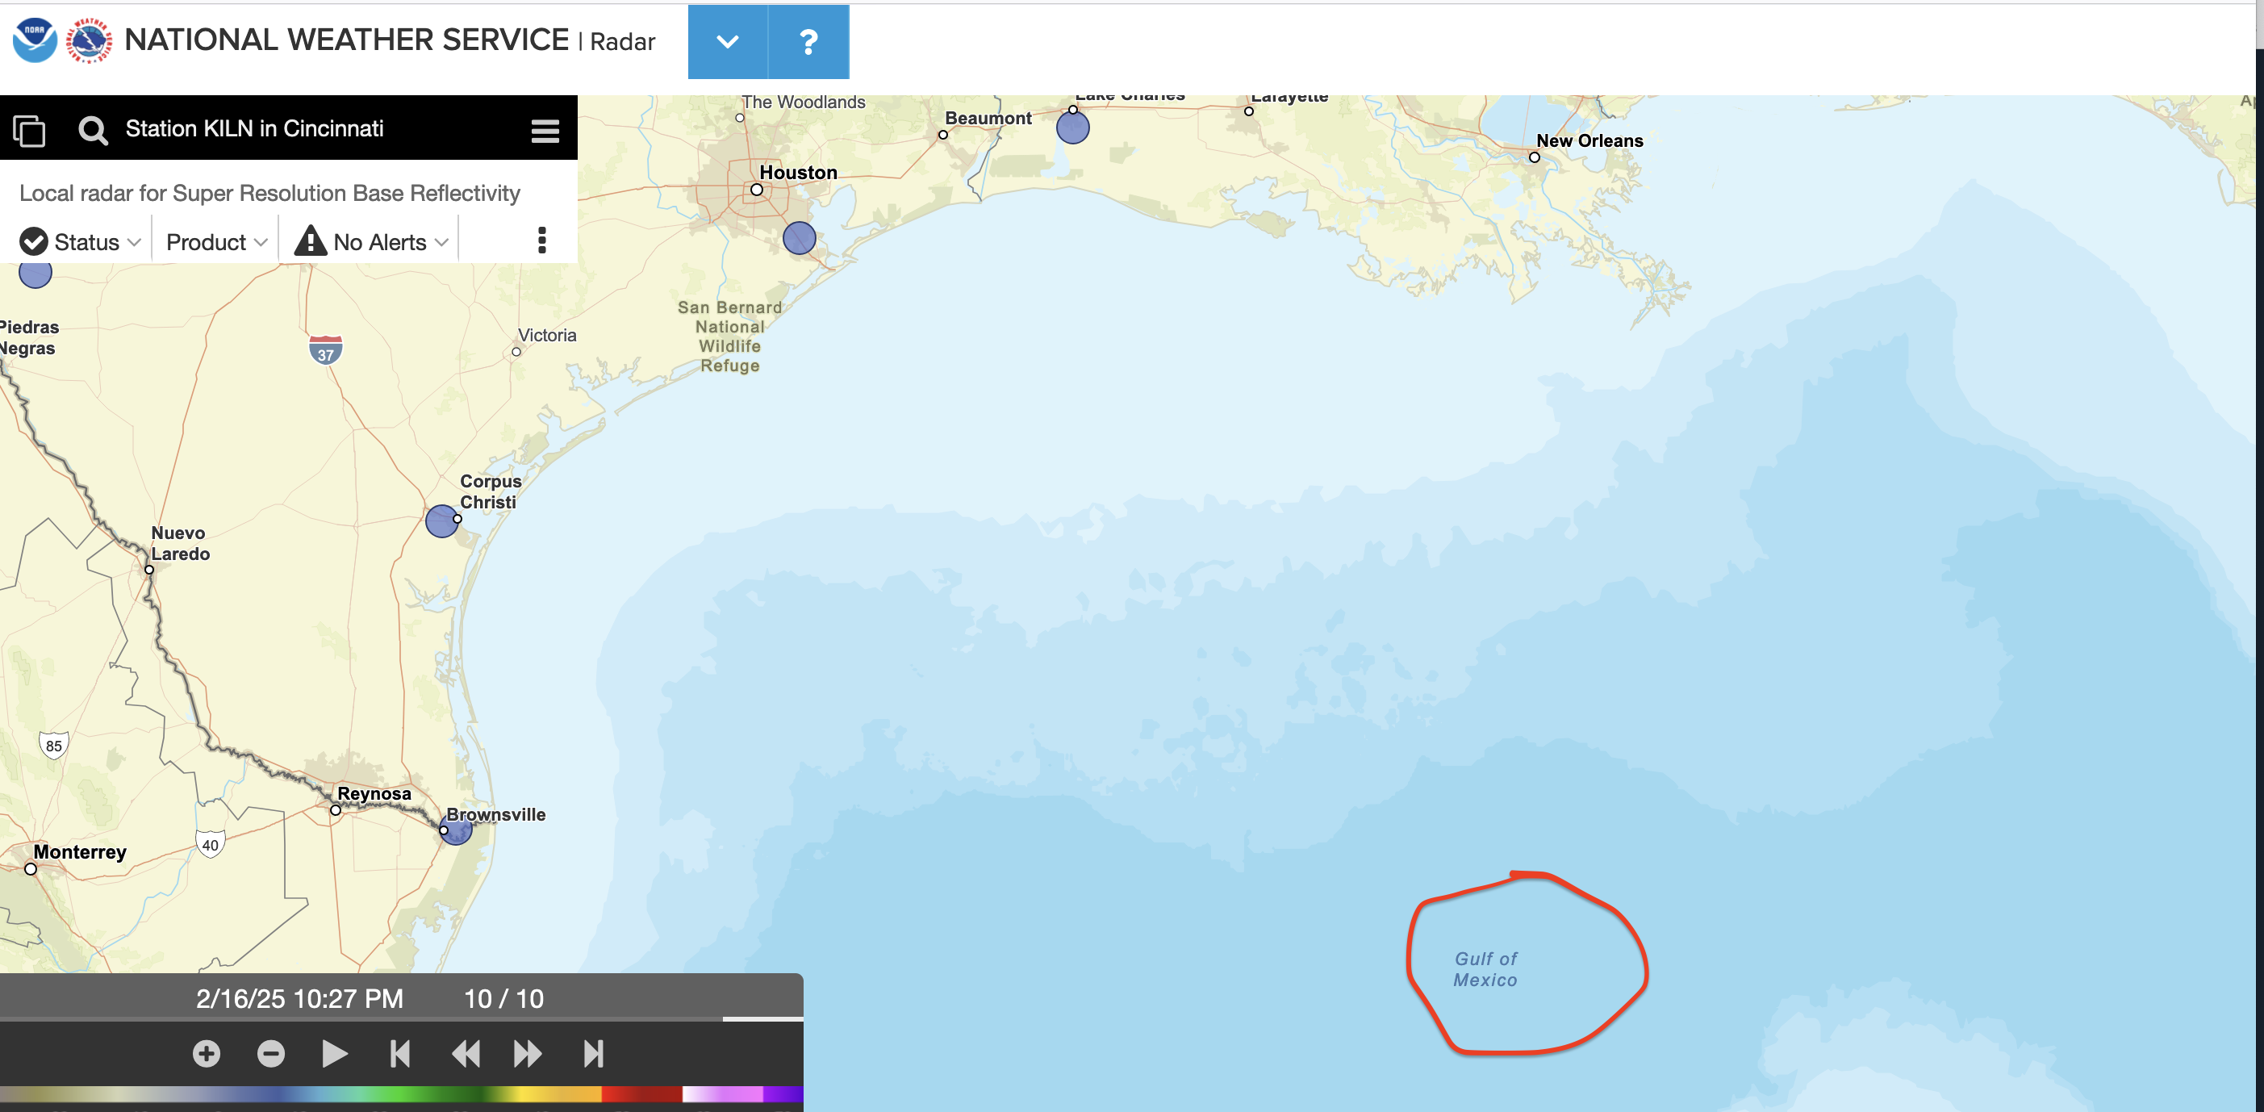Expand the Status dropdown
2264x1112 pixels.
pyautogui.click(x=81, y=242)
